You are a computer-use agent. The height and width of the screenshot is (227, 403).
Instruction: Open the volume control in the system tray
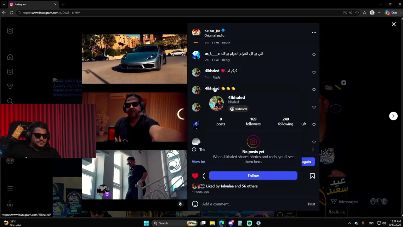(384, 223)
